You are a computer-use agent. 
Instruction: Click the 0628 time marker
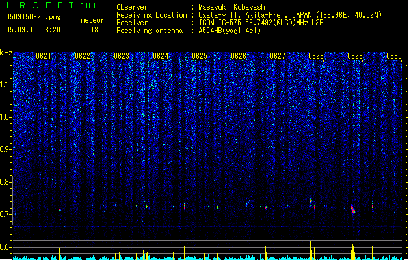point(316,56)
